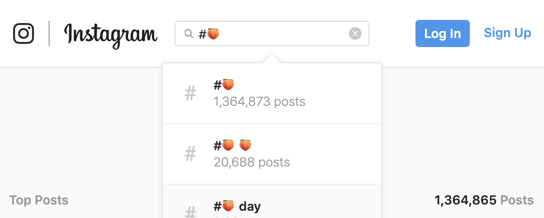
Task: Click the Instagram camera logo icon
Action: point(24,33)
